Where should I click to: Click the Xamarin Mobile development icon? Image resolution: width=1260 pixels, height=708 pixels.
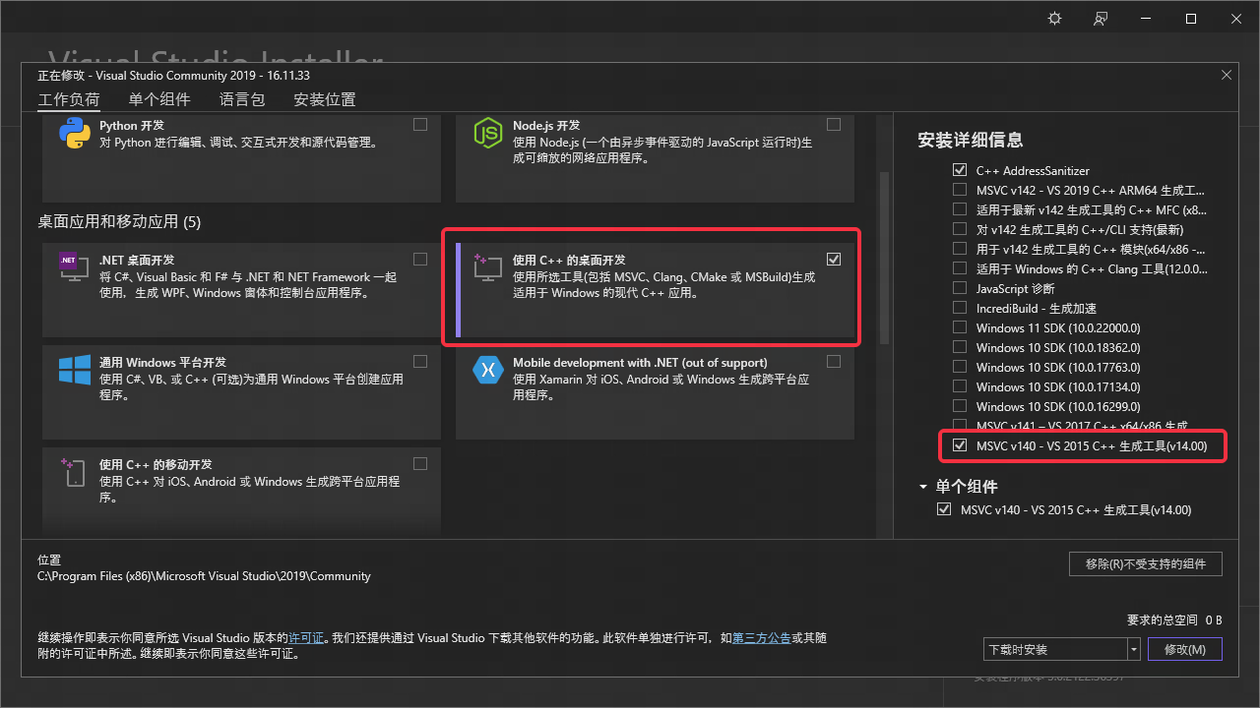[488, 372]
